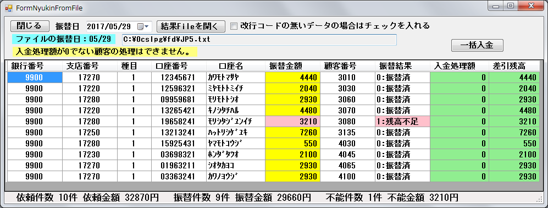Click the pink 振替金額 cell 3210
This screenshot has height=208, width=548.
293,122
